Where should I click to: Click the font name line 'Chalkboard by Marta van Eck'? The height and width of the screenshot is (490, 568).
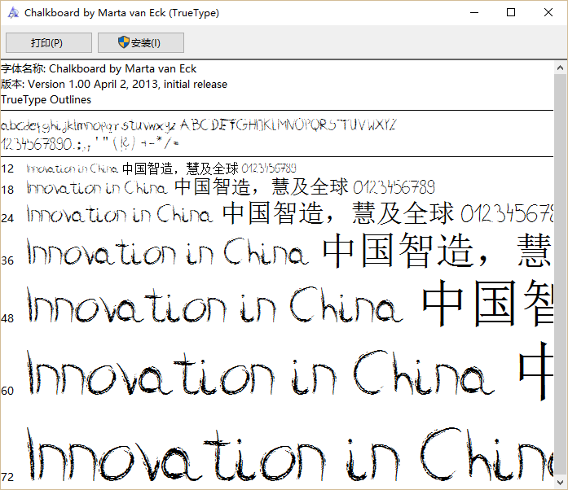click(x=99, y=68)
